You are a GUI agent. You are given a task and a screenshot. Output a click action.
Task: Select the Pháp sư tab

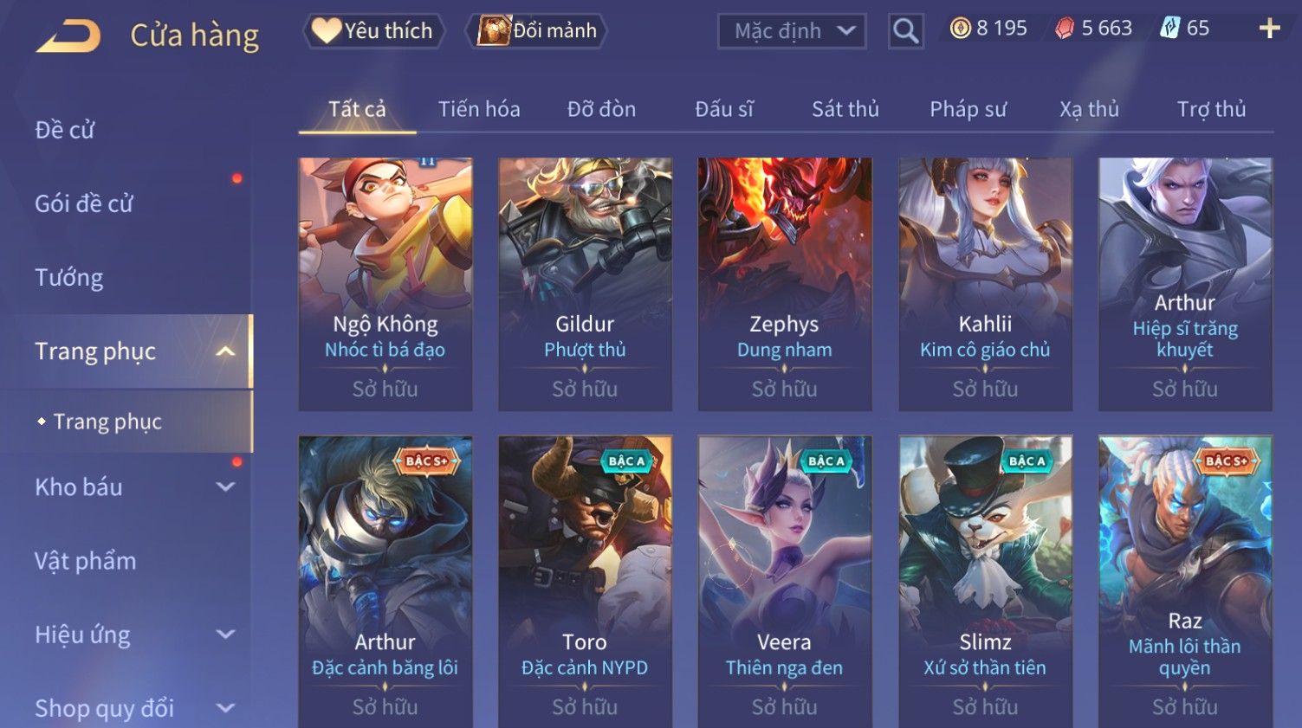tap(968, 109)
